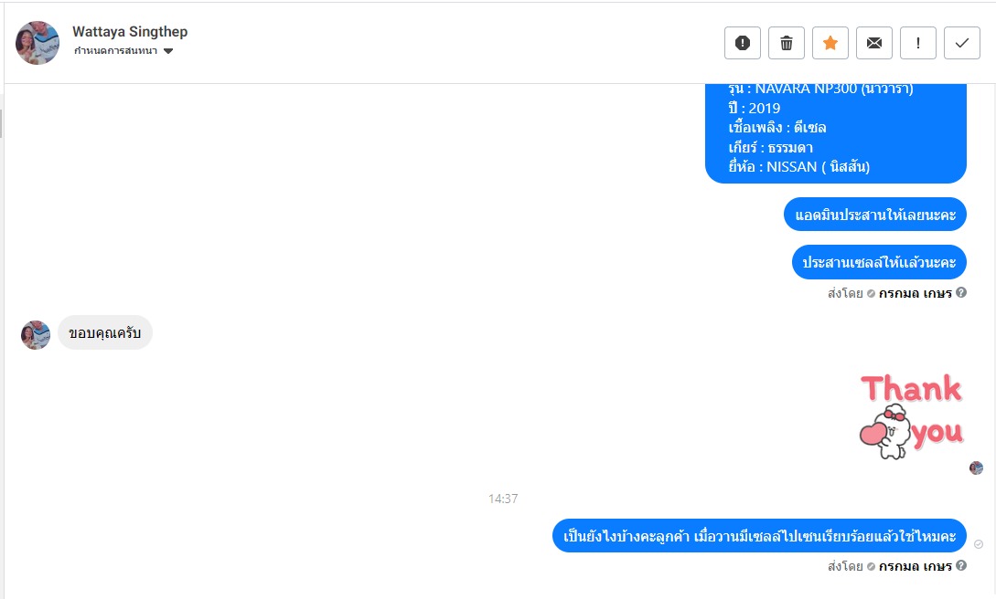Select the ขอบคุณครับ message bubble

[105, 332]
